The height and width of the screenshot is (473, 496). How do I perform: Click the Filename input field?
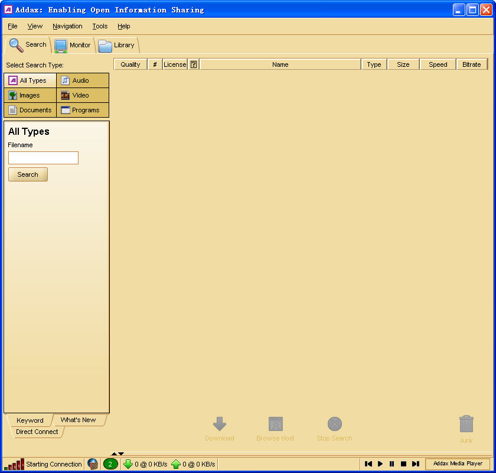click(x=43, y=158)
